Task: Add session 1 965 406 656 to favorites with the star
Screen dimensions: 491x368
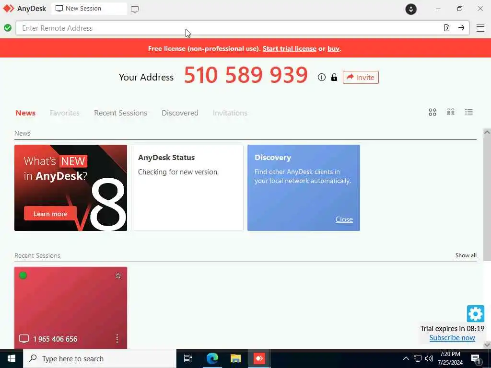Action: (118, 276)
